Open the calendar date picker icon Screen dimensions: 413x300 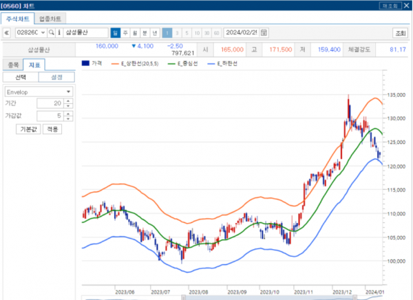point(264,32)
